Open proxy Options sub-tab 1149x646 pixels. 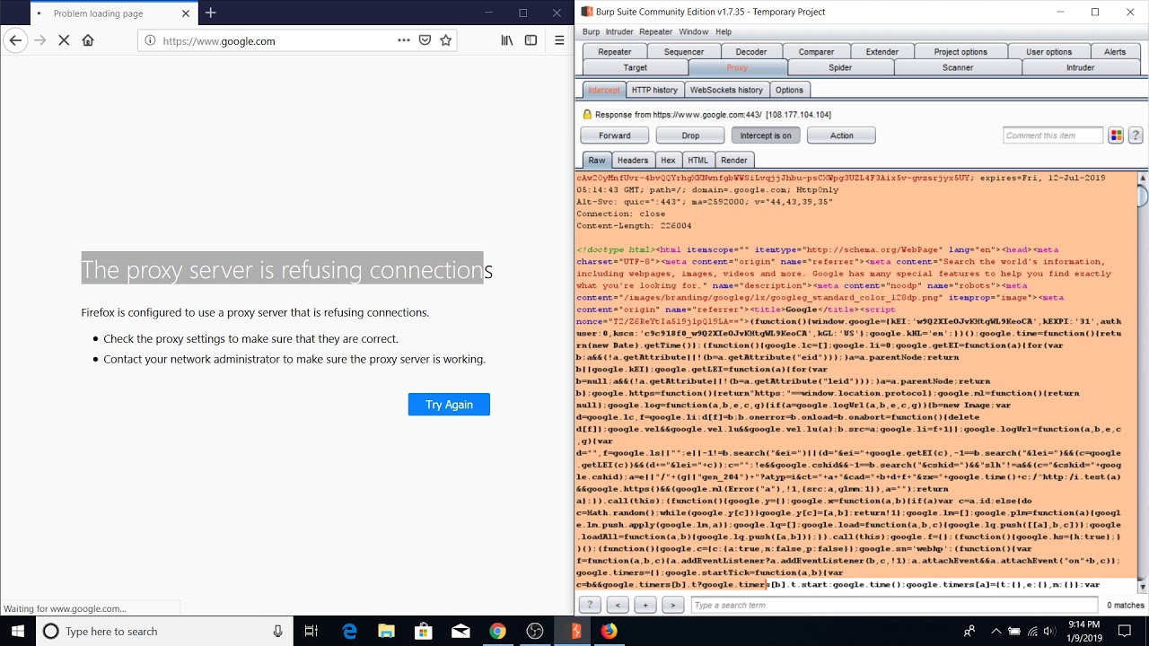click(x=789, y=90)
